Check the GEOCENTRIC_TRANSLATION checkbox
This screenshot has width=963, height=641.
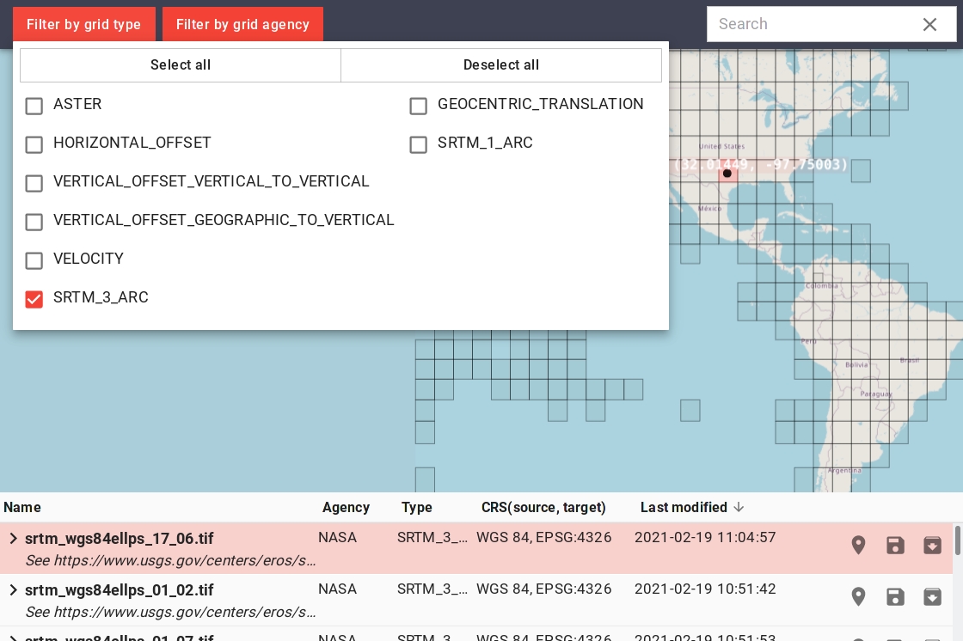[x=419, y=106]
